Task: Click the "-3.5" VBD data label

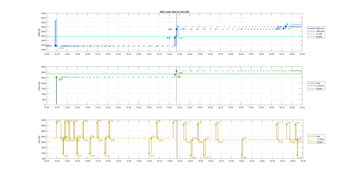Action: point(289,29)
